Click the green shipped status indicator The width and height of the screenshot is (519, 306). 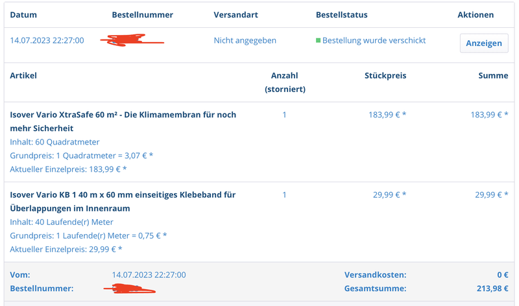(x=319, y=41)
